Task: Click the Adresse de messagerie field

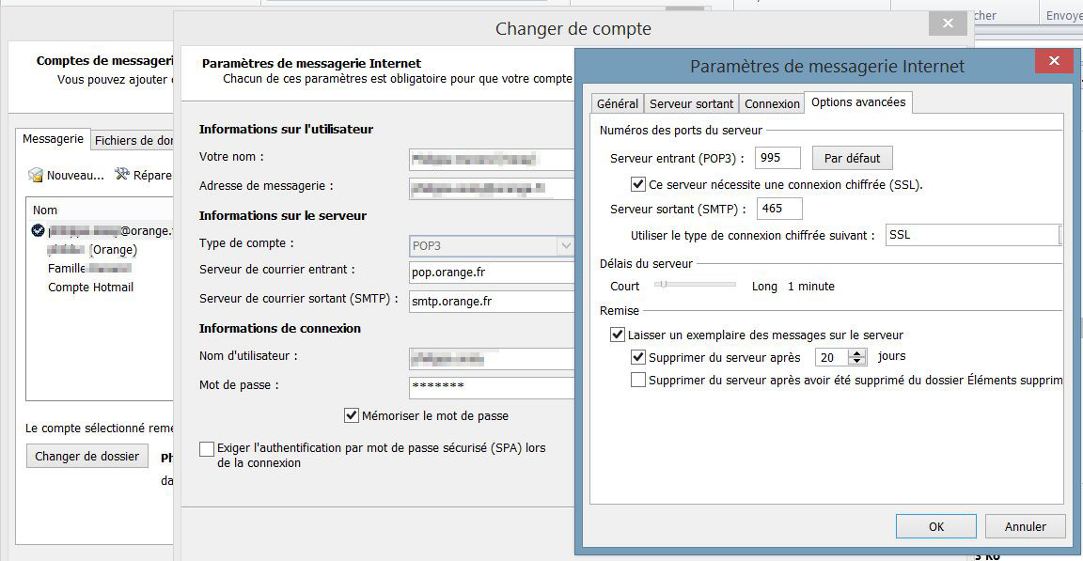Action: [x=492, y=188]
